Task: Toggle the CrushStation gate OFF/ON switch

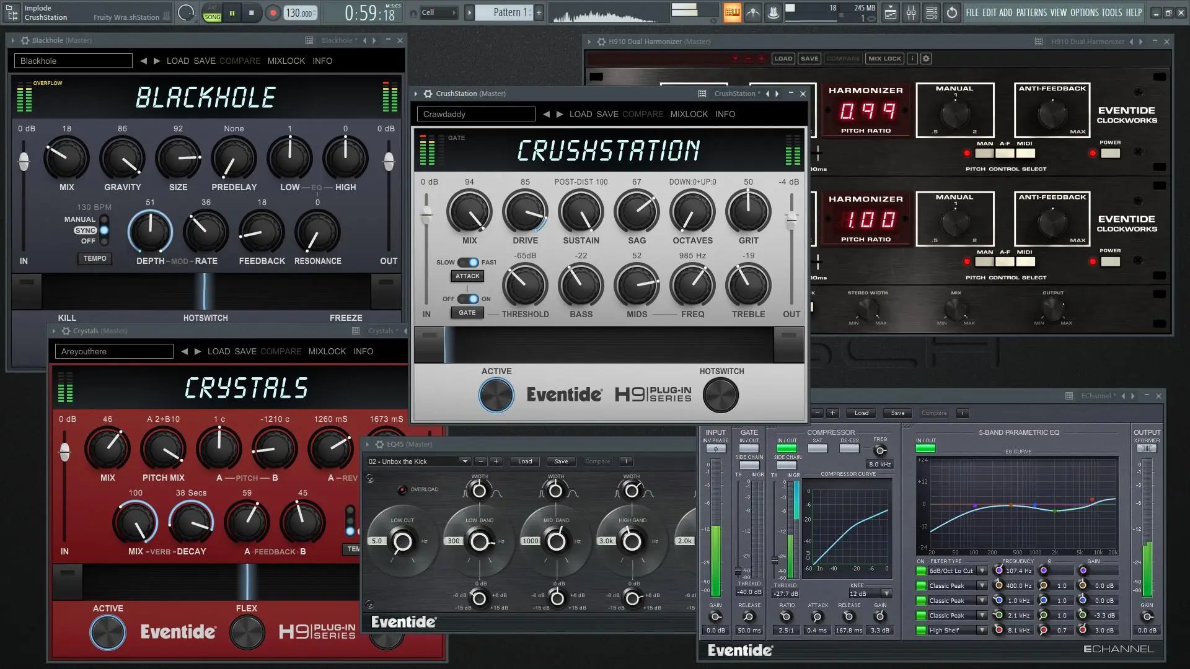Action: 468,299
